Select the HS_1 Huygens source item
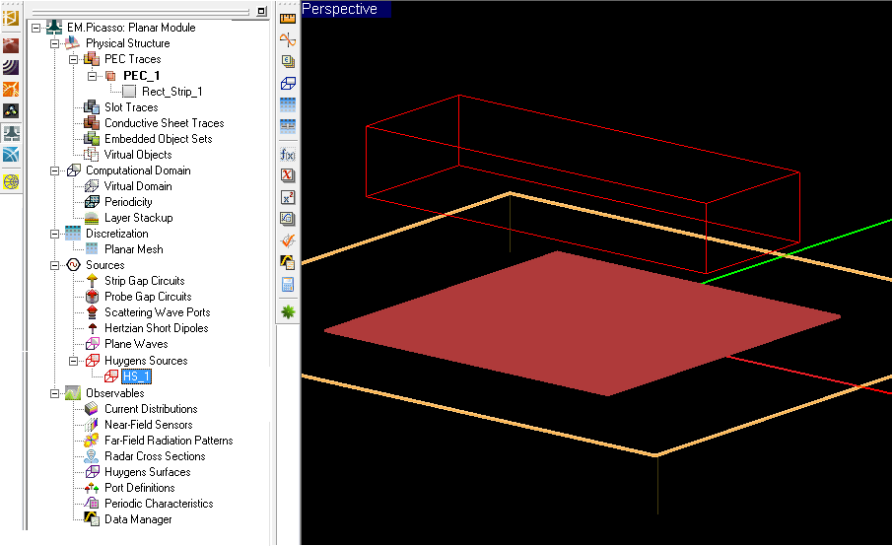This screenshot has width=892, height=546. tap(136, 376)
